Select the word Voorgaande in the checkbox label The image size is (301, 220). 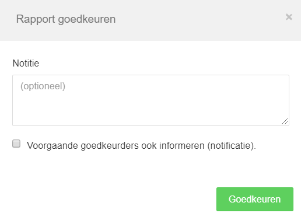point(52,146)
